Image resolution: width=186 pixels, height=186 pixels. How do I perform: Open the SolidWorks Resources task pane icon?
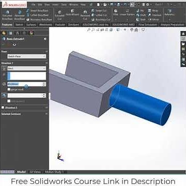point(183,34)
